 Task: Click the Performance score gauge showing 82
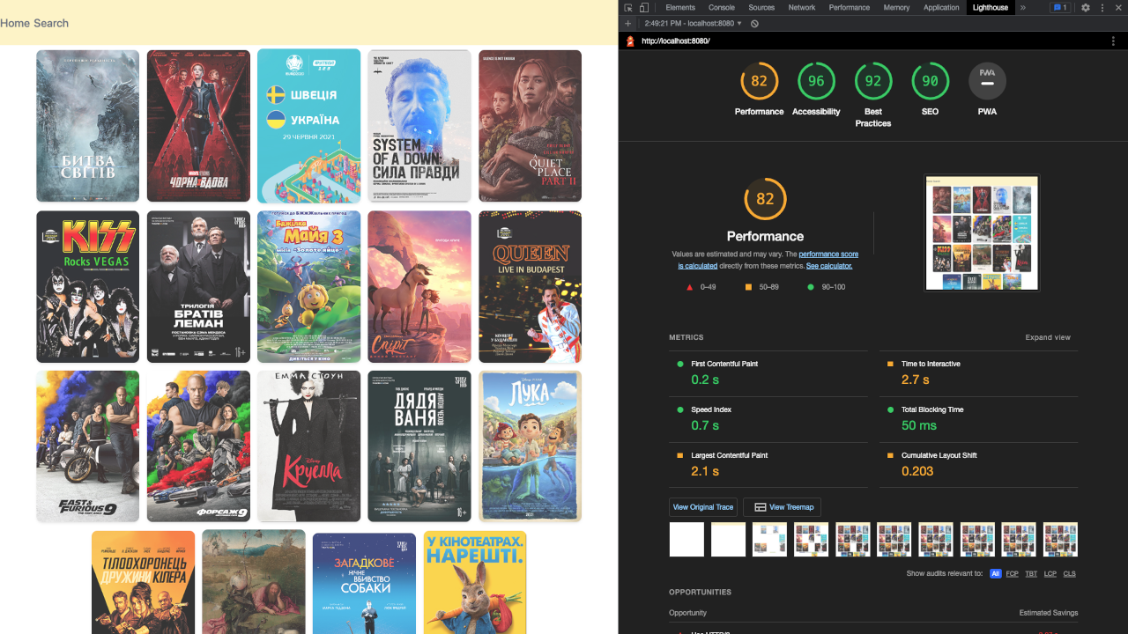[x=765, y=199]
